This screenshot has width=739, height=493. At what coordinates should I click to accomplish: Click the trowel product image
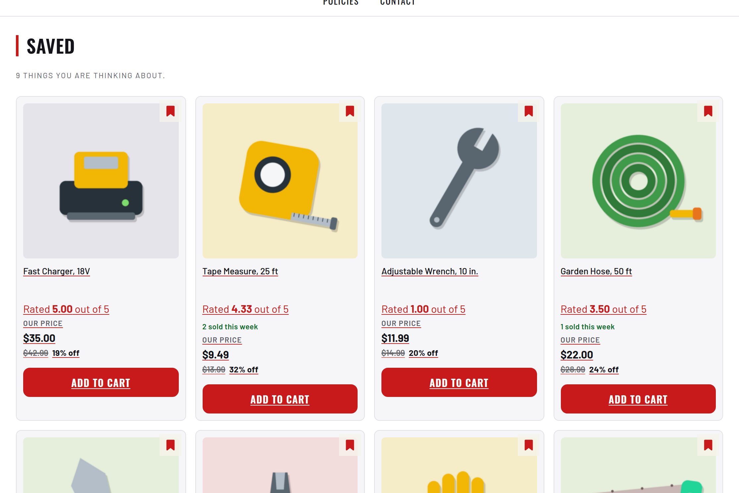coord(101,465)
